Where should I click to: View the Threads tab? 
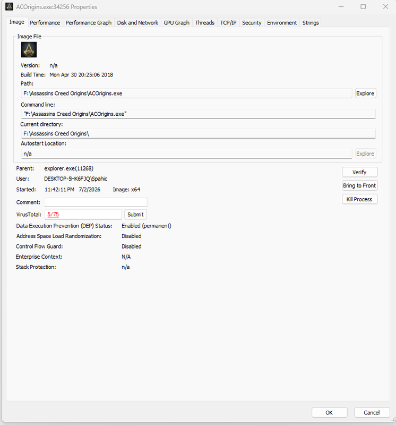point(205,23)
